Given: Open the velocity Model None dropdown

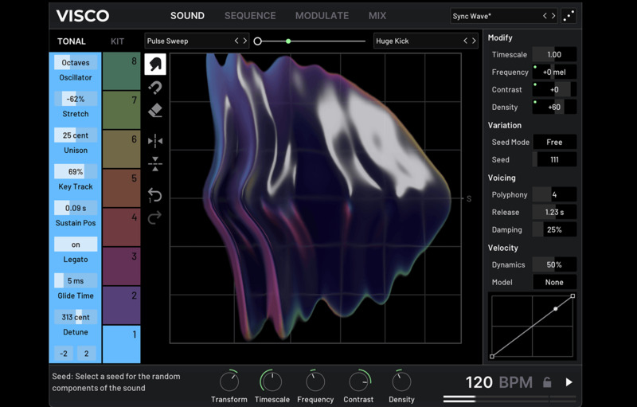Looking at the screenshot, I should (x=554, y=282).
